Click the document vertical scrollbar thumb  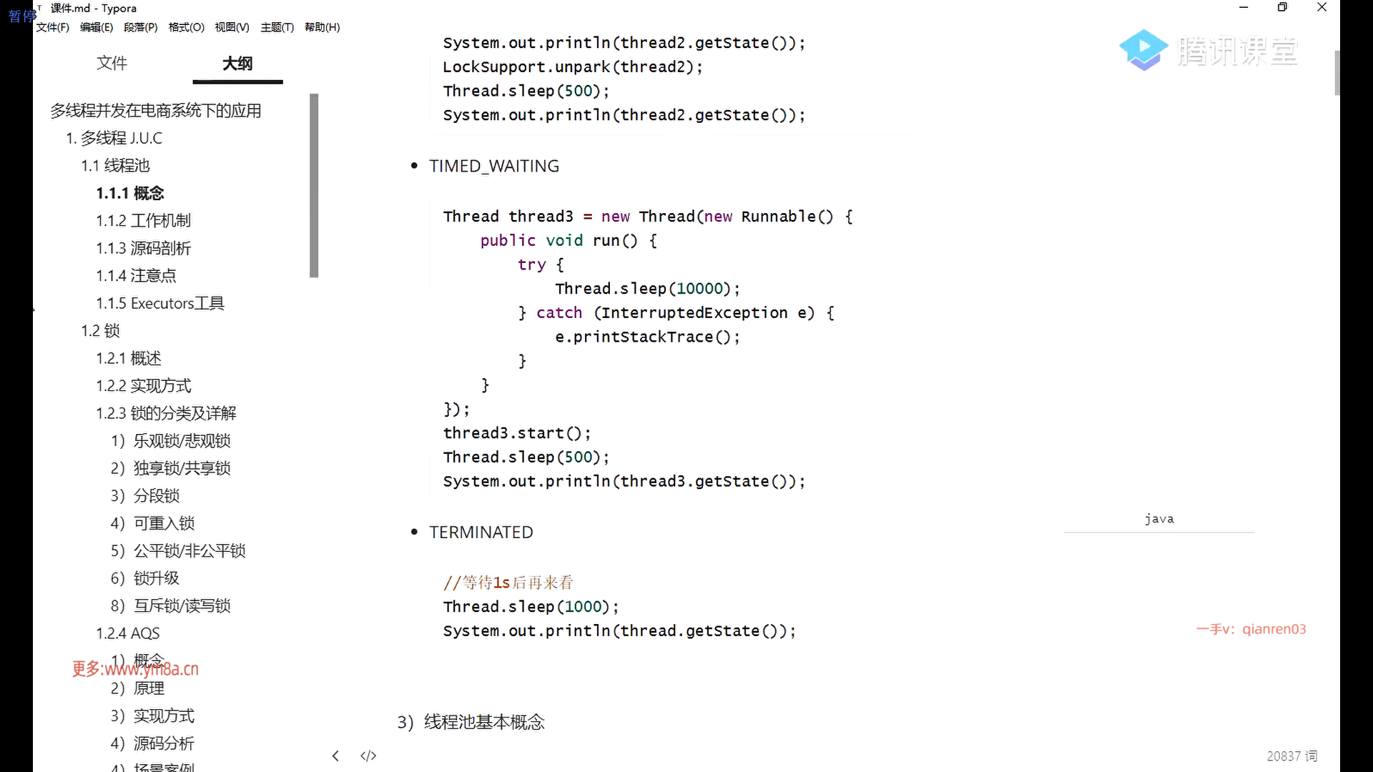tap(1336, 71)
